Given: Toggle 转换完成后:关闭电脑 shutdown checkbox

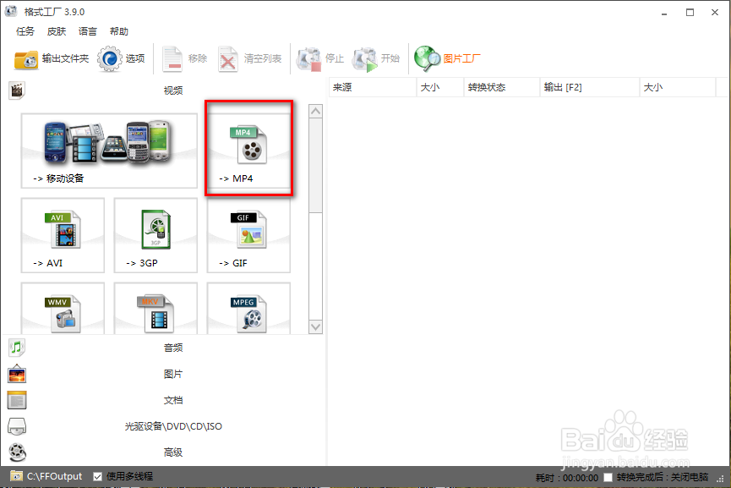Looking at the screenshot, I should (608, 477).
